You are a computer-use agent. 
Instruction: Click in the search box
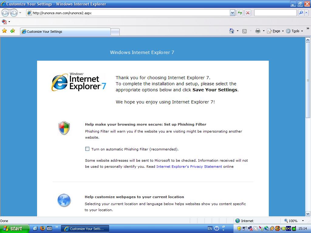click(x=275, y=13)
